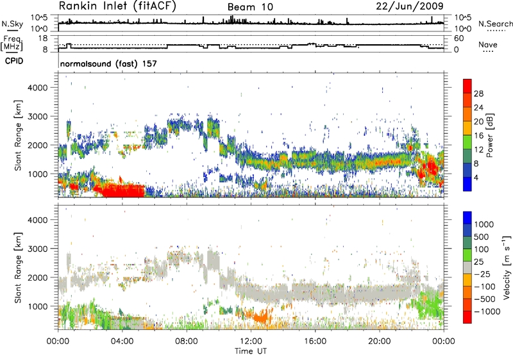Click the "60" label on the Nave axis
This screenshot has width=513, height=355.
(x=459, y=38)
